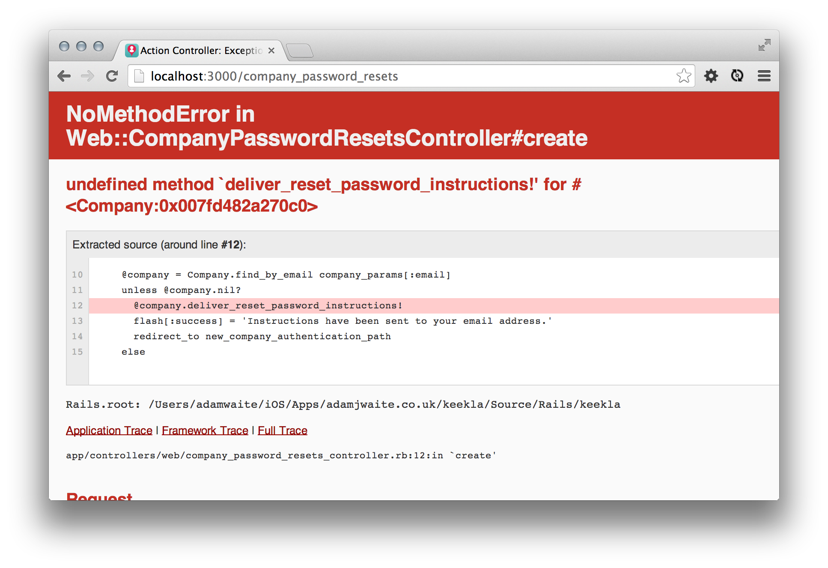The width and height of the screenshot is (828, 568).
Task: Open a new tab
Action: (300, 51)
